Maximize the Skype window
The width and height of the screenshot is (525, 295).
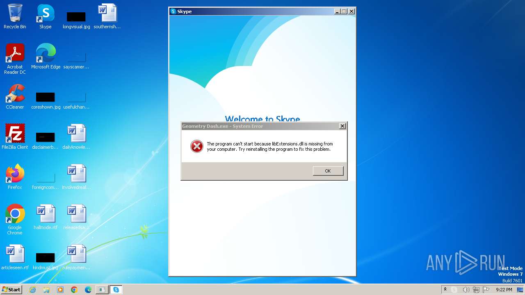pos(344,11)
